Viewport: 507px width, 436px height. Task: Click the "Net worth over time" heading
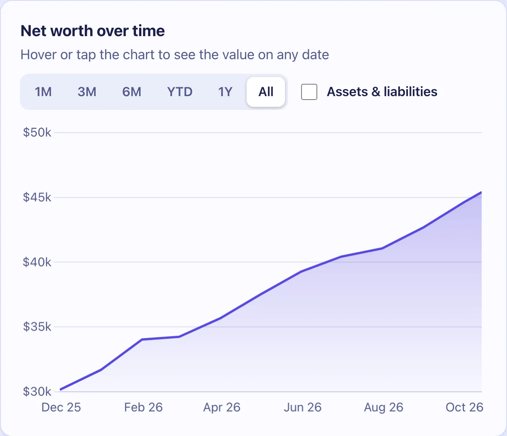click(x=93, y=31)
